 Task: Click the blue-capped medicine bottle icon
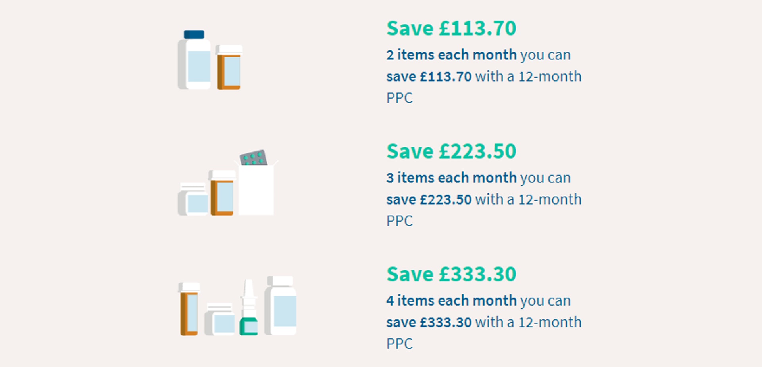[194, 60]
